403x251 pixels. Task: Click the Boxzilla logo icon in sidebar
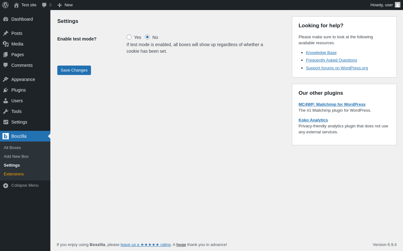point(6,136)
